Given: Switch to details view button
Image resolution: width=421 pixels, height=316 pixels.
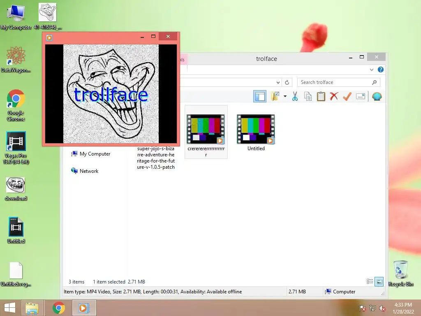Looking at the screenshot, I should 370,281.
